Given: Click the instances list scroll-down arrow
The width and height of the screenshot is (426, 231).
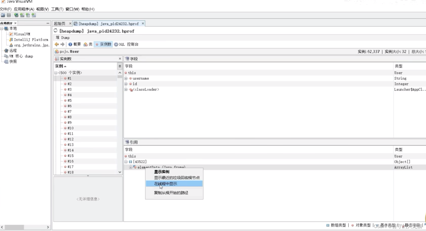Looking at the screenshot, I should [120, 172].
